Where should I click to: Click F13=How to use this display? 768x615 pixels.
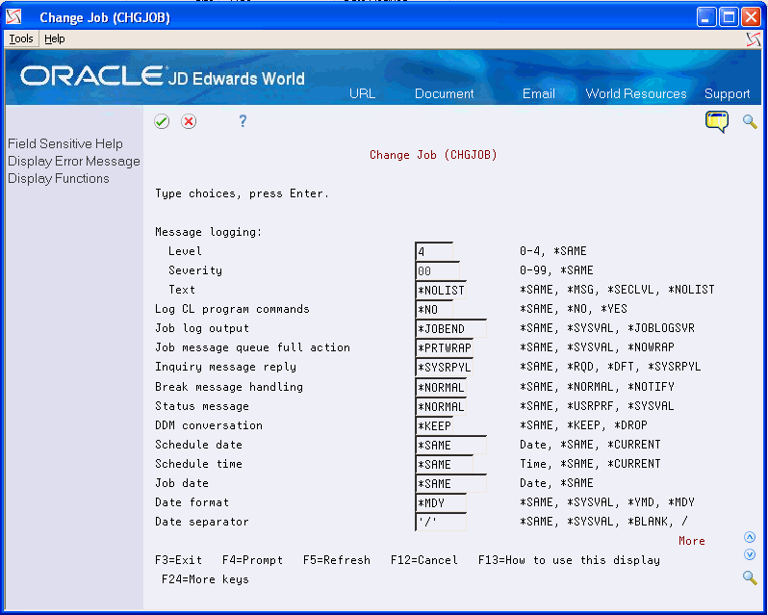tap(569, 560)
